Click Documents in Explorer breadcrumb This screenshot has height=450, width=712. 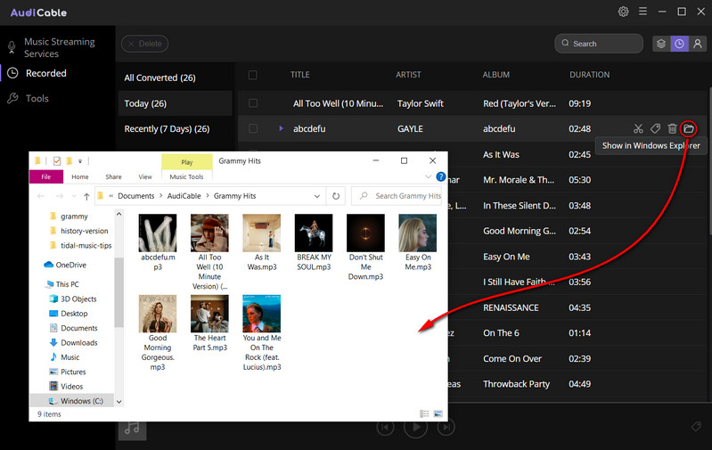coord(135,196)
